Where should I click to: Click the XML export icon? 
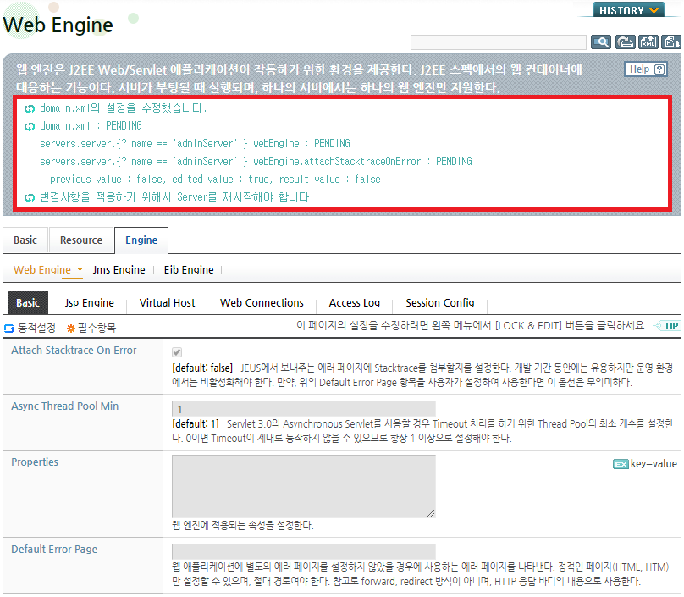click(648, 42)
